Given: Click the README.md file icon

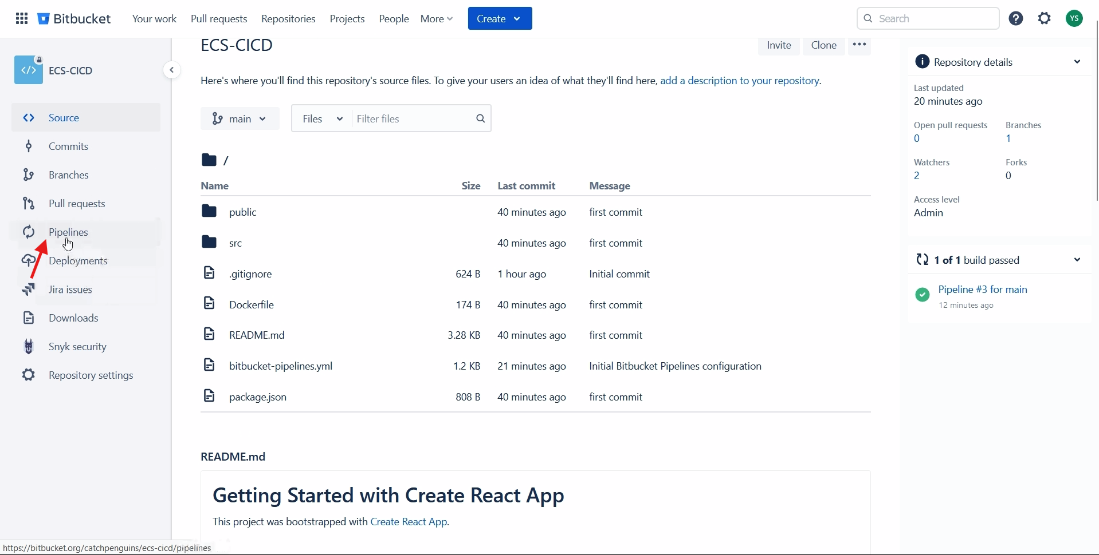Looking at the screenshot, I should point(209,334).
